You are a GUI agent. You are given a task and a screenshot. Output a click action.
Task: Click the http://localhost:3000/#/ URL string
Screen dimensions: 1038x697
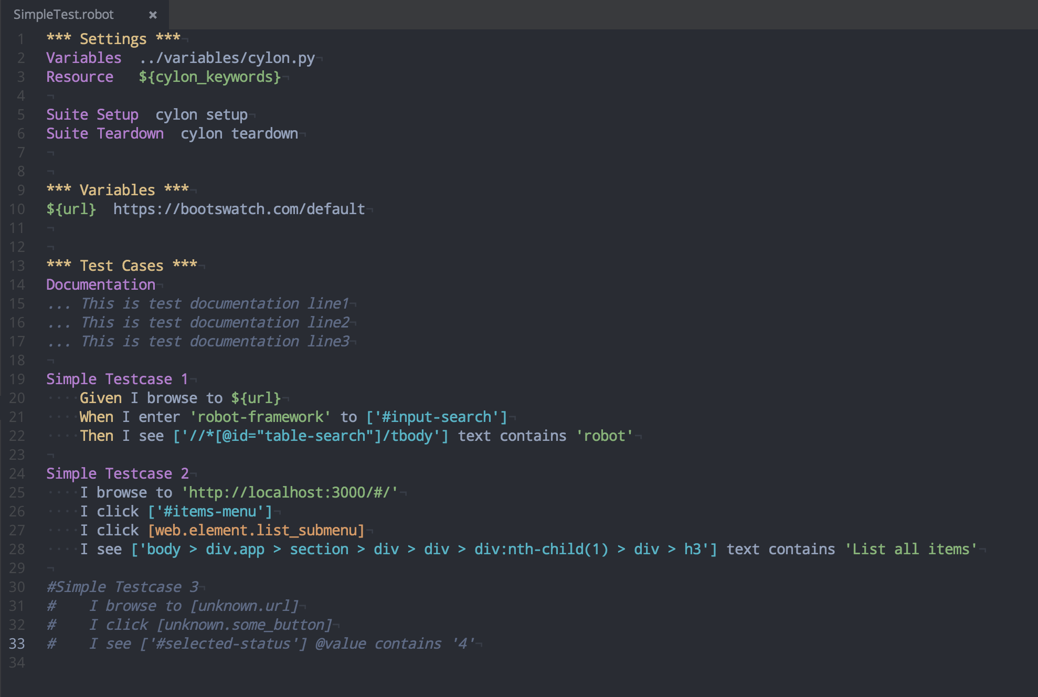click(x=290, y=492)
